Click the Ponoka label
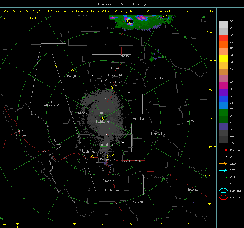Screen dimensions: 244x228 click(124, 56)
